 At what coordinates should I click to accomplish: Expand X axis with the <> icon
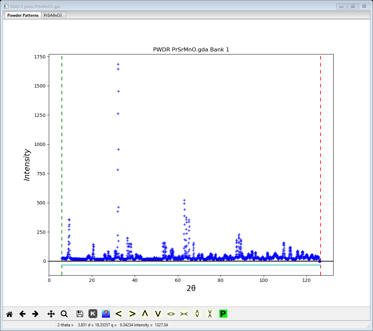click(171, 314)
